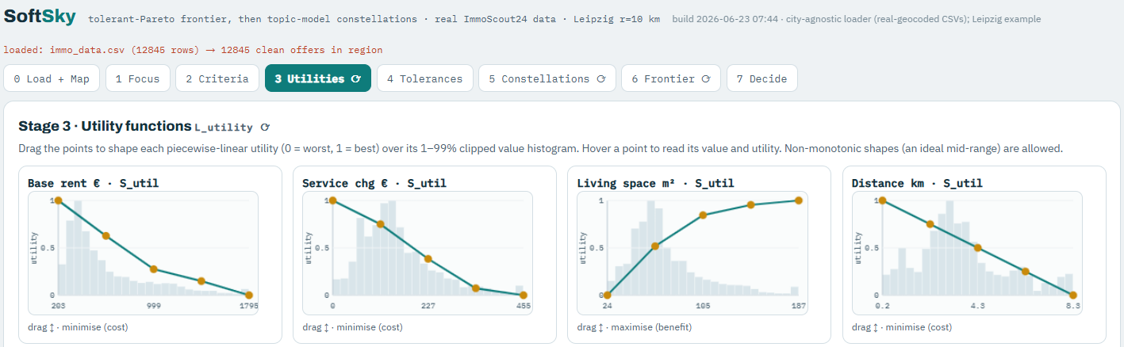The width and height of the screenshot is (1124, 347).
Task: Select Base rent last point at 1795
Action: 248,296
